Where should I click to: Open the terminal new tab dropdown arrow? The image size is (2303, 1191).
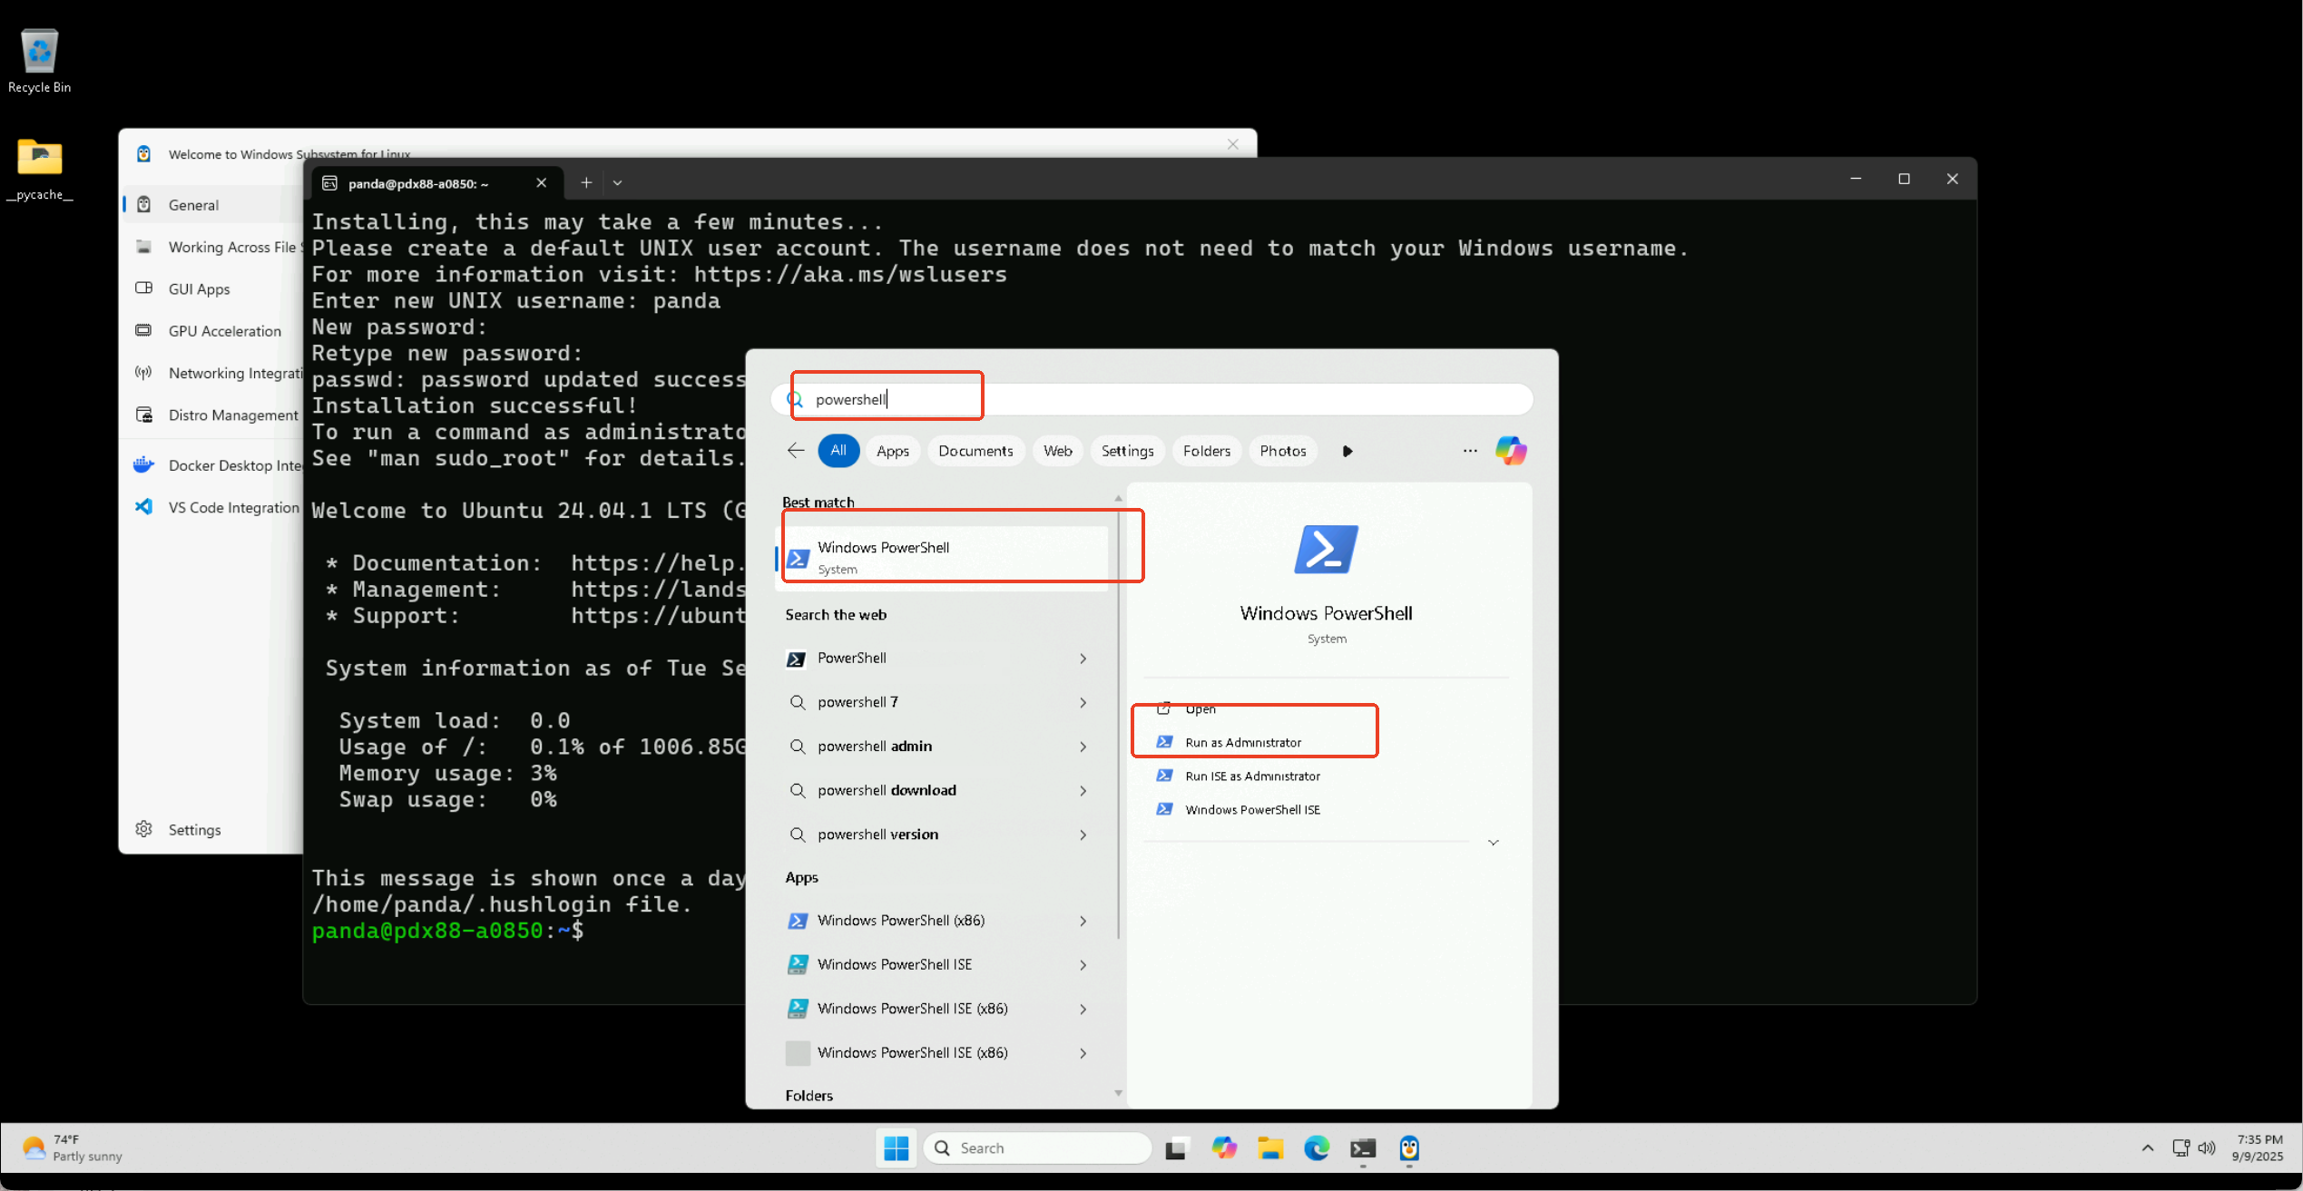coord(617,183)
